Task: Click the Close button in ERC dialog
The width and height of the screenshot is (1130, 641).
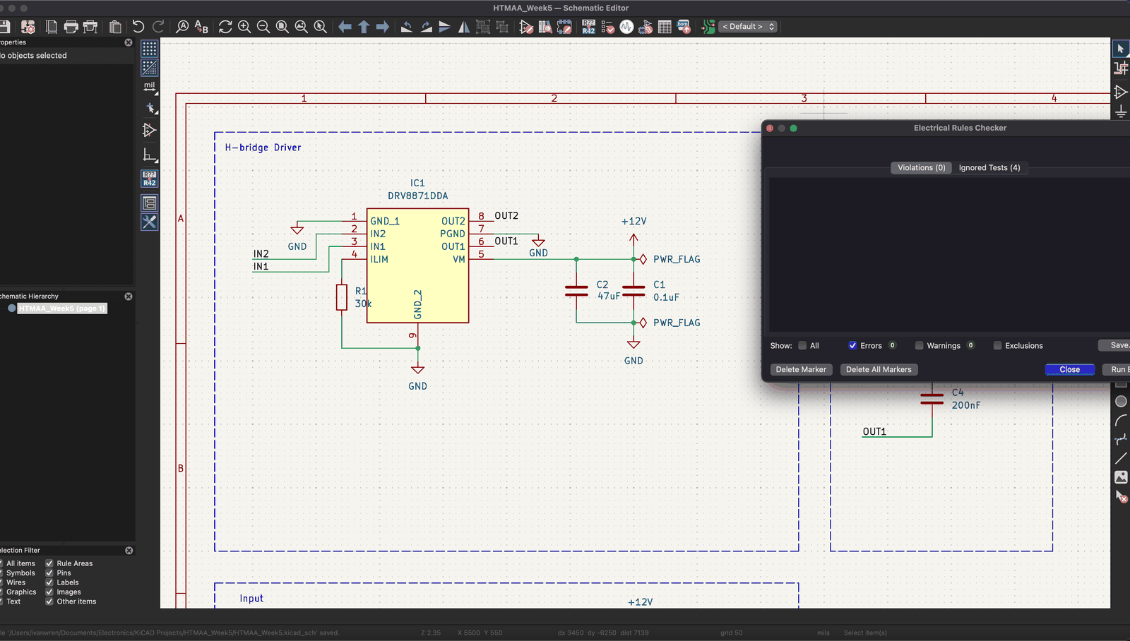Action: 1069,370
